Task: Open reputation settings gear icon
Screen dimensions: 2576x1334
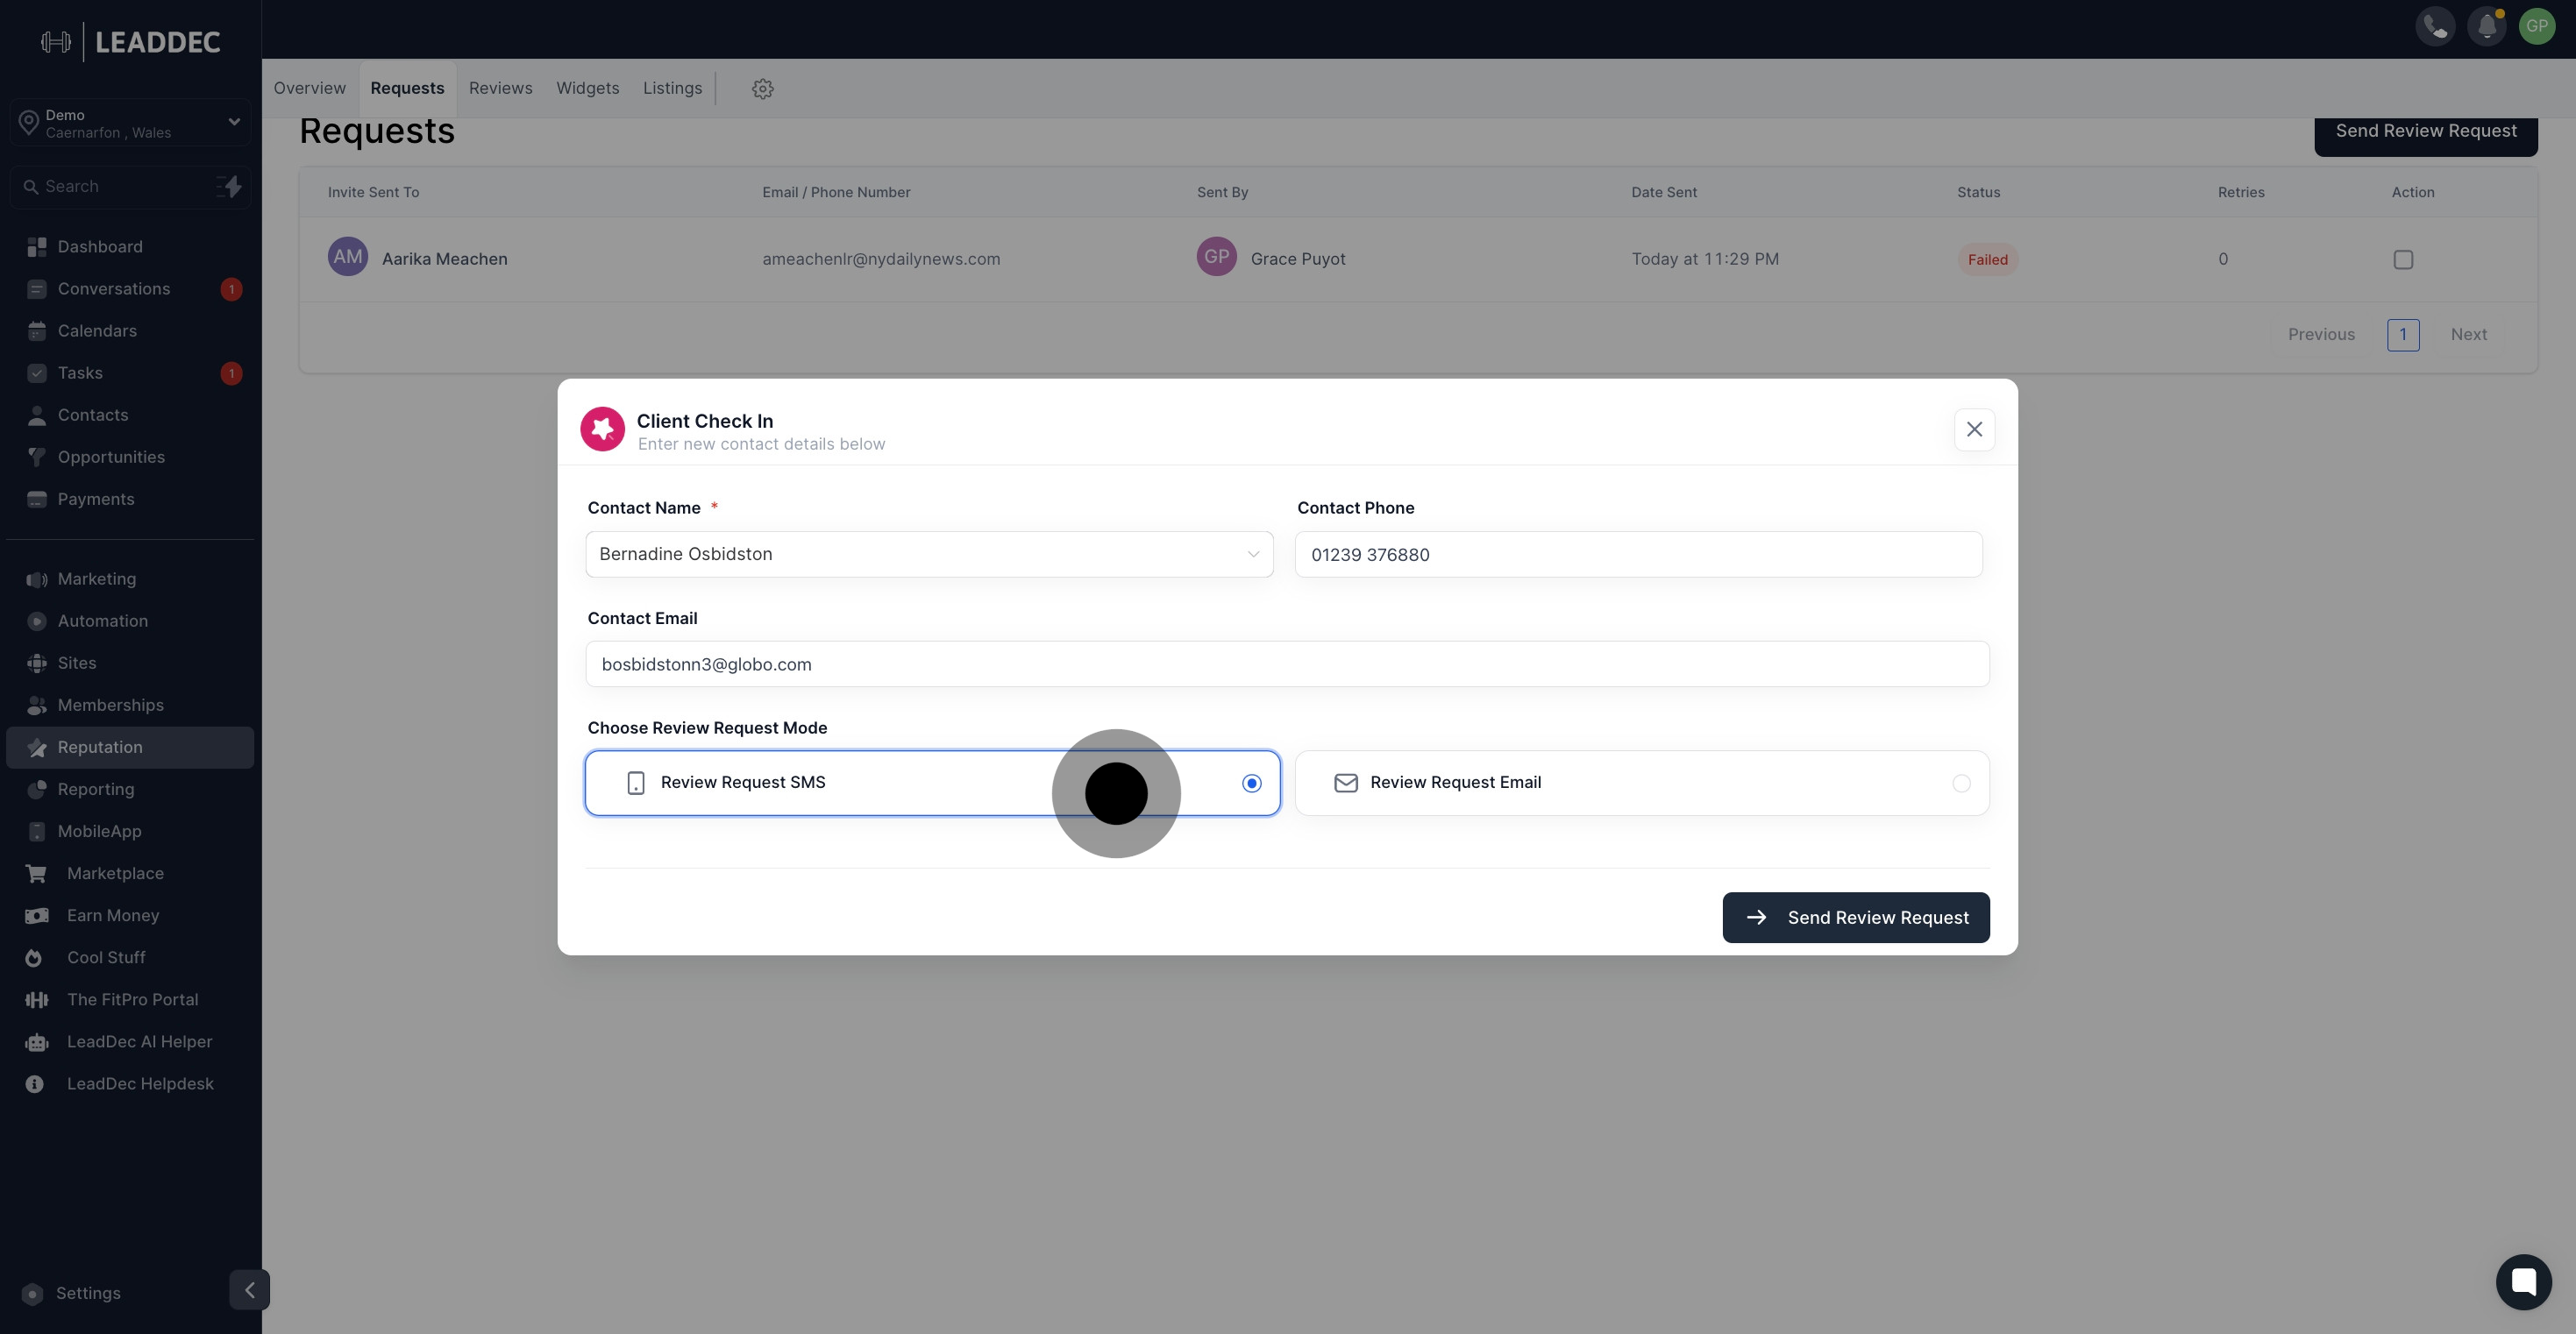Action: coord(763,89)
